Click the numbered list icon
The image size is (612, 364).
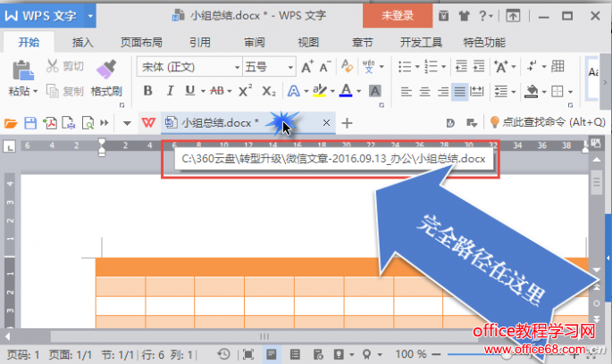[431, 67]
